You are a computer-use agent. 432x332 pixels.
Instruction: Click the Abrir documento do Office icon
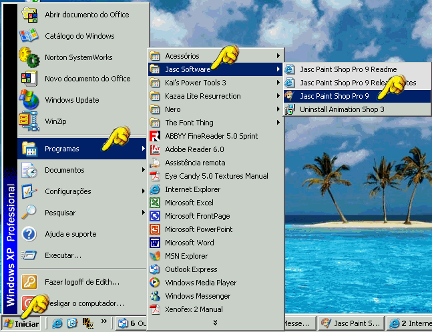29,15
